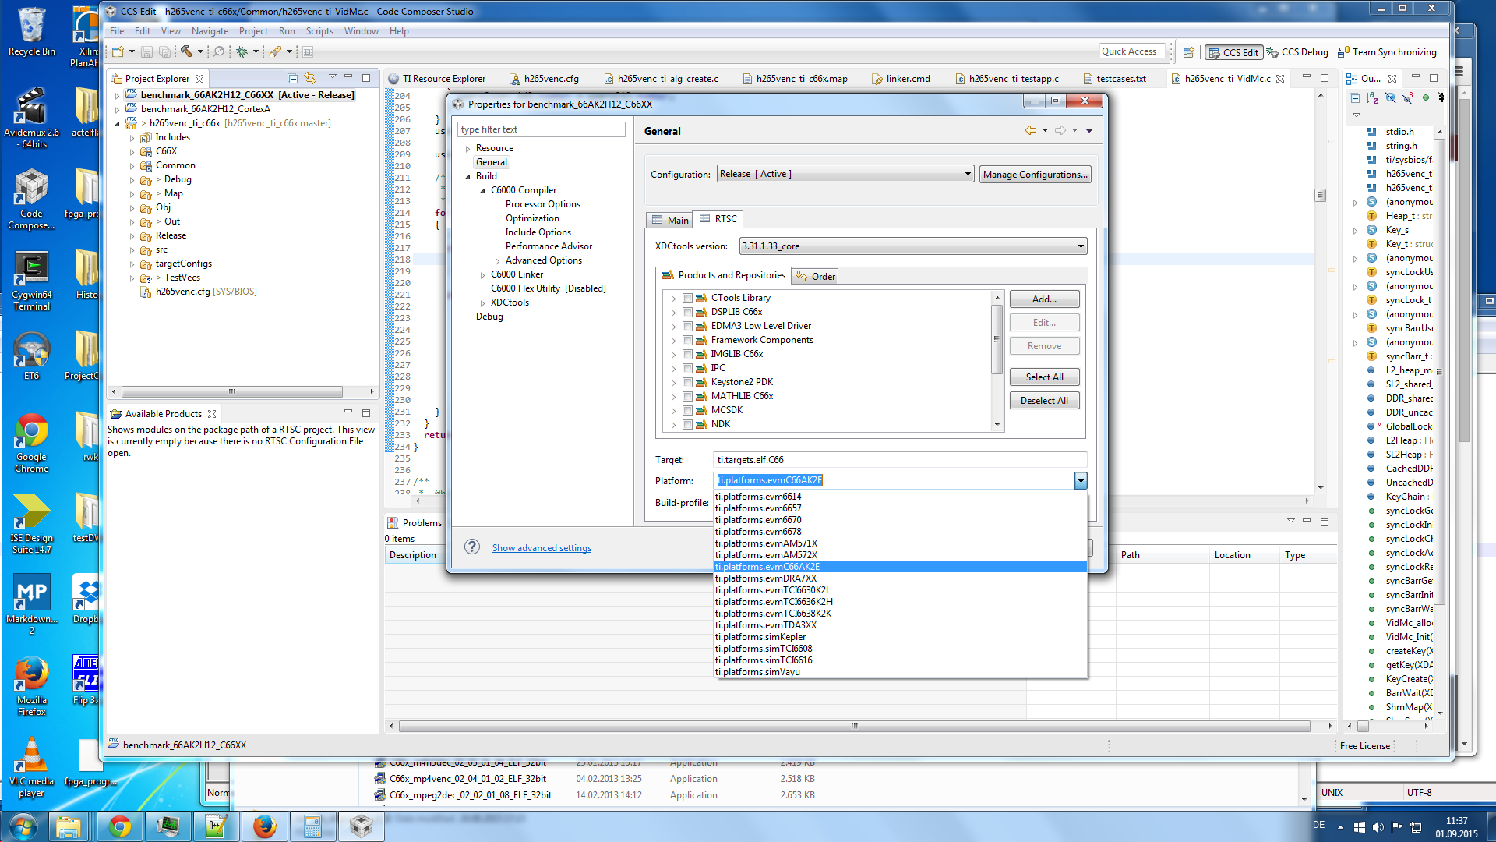The height and width of the screenshot is (842, 1496).
Task: Expand the XDCtools tree node
Action: click(x=483, y=302)
